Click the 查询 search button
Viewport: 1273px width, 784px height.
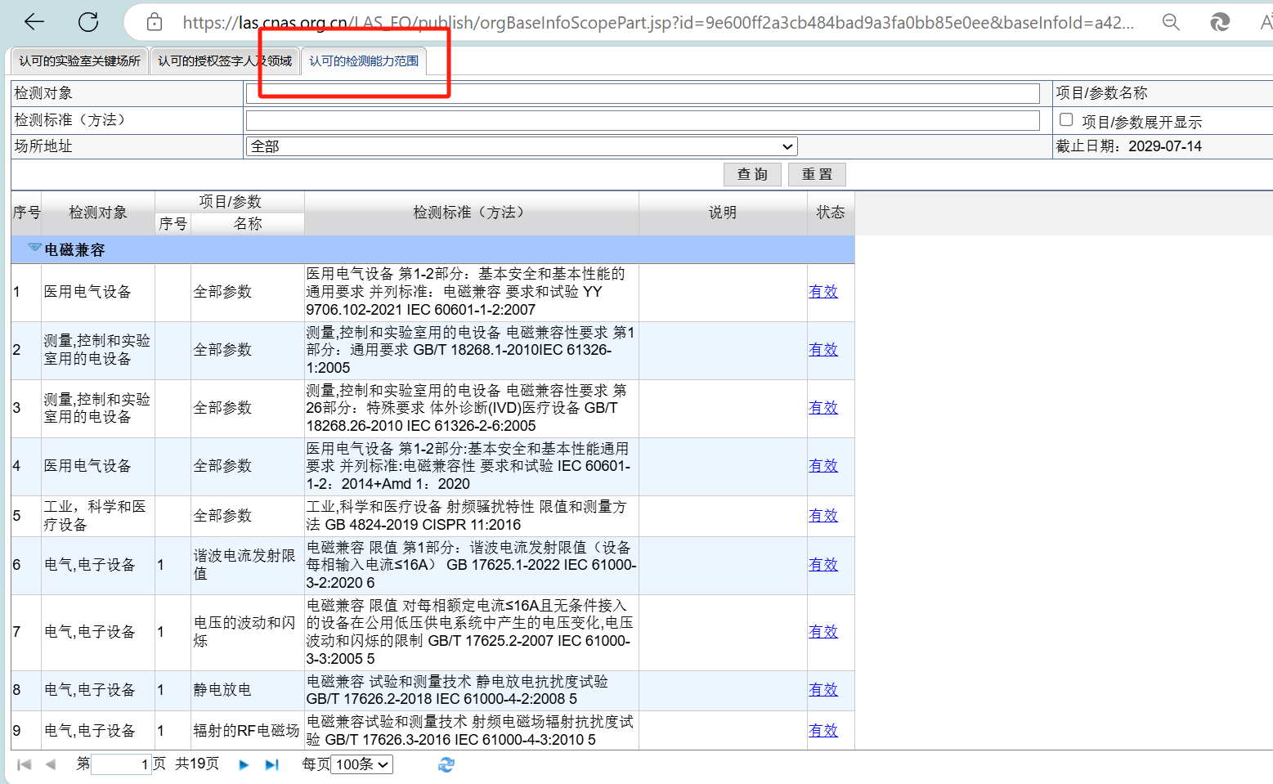751,174
